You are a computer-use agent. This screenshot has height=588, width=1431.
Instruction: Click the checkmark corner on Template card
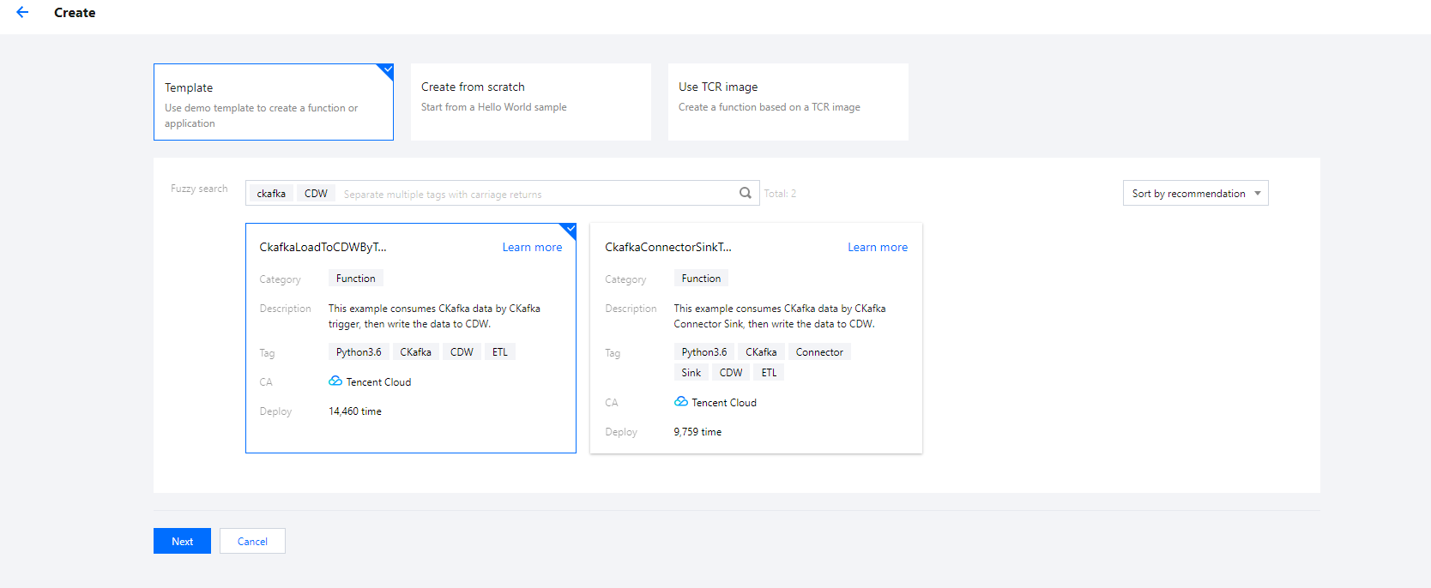[x=387, y=70]
